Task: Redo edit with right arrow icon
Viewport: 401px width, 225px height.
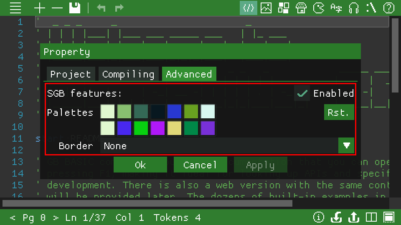Action: (x=119, y=8)
